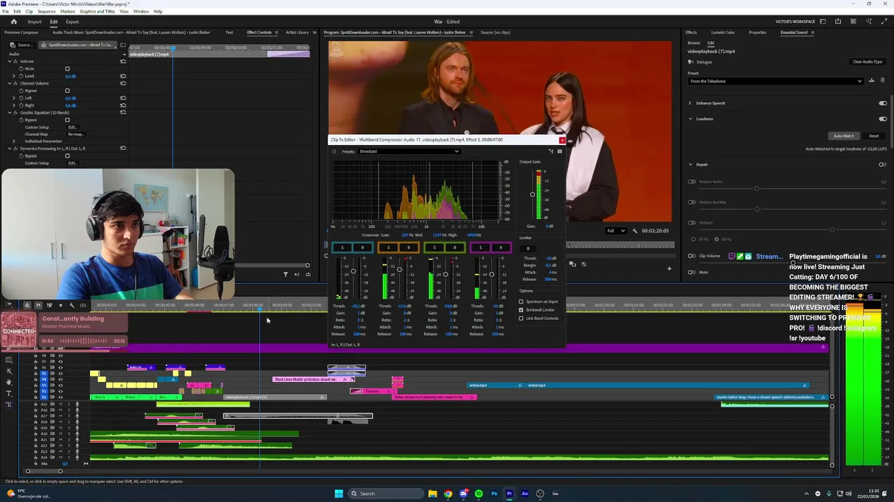Solo the teal low band
Viewport: 894px width, 502px height.
pyautogui.click(x=342, y=248)
